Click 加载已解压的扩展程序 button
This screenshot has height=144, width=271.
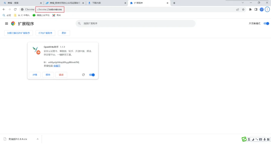click(19, 33)
